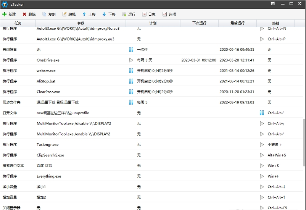Image resolution: width=306 pixels, height=210 pixels.
Task: Toggle hotkey icon beside Ctrl+Alt+↓
Action: (x=262, y=187)
